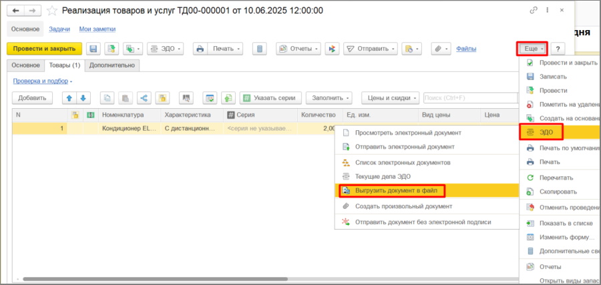
Task: Click the green upload document icon
Action: [x=229, y=98]
